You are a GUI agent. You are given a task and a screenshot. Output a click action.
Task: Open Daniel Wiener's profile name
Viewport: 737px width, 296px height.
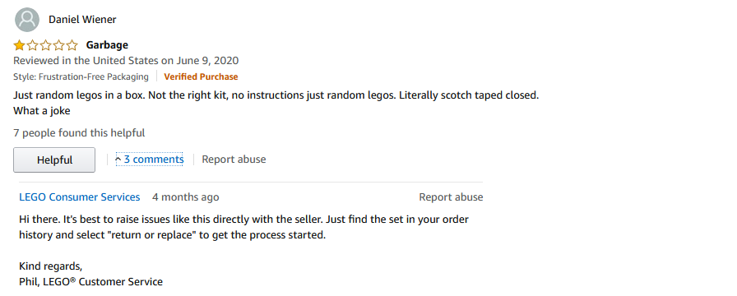82,20
